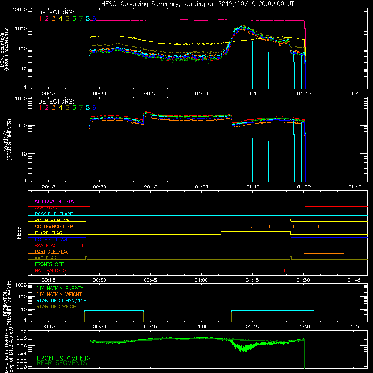
Task: Click the AA7_FLAG label
Action: 46,258
